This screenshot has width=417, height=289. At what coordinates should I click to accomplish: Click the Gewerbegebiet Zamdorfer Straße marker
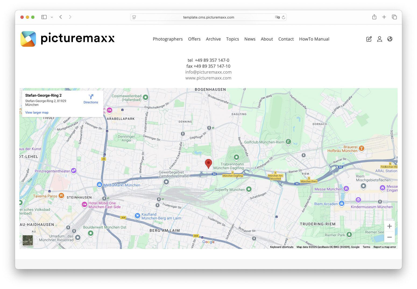coord(166,182)
